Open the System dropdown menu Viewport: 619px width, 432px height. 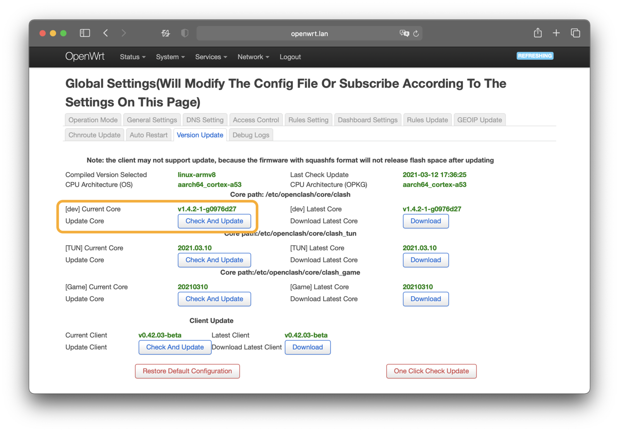pyautogui.click(x=170, y=57)
